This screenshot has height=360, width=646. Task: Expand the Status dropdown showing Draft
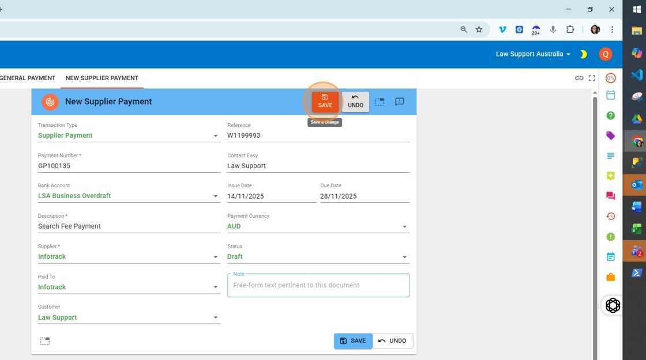coord(404,257)
